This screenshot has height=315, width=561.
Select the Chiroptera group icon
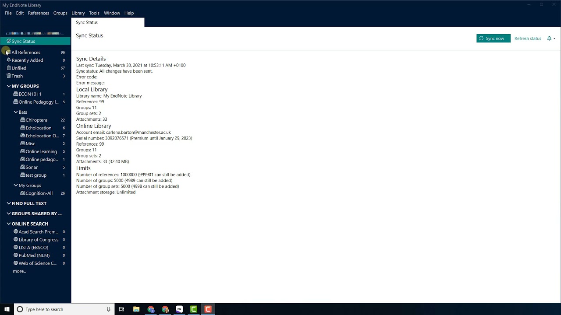click(23, 120)
